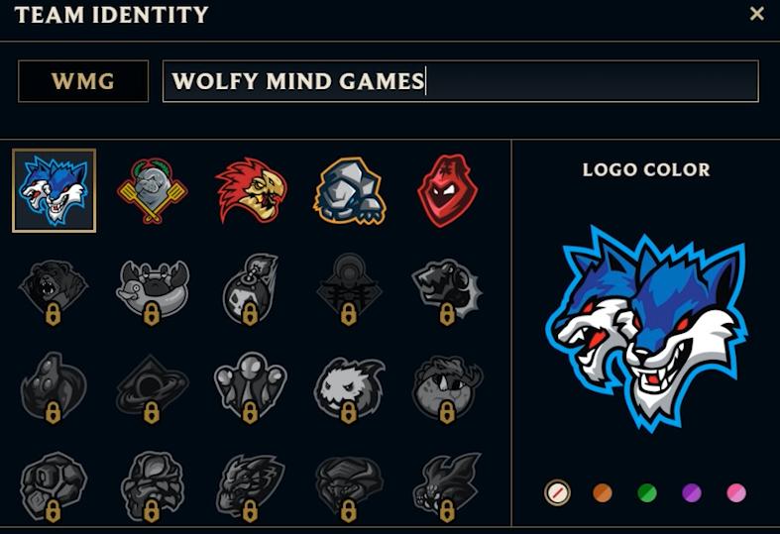
Task: Click the locked black hole logo
Action: 153,389
